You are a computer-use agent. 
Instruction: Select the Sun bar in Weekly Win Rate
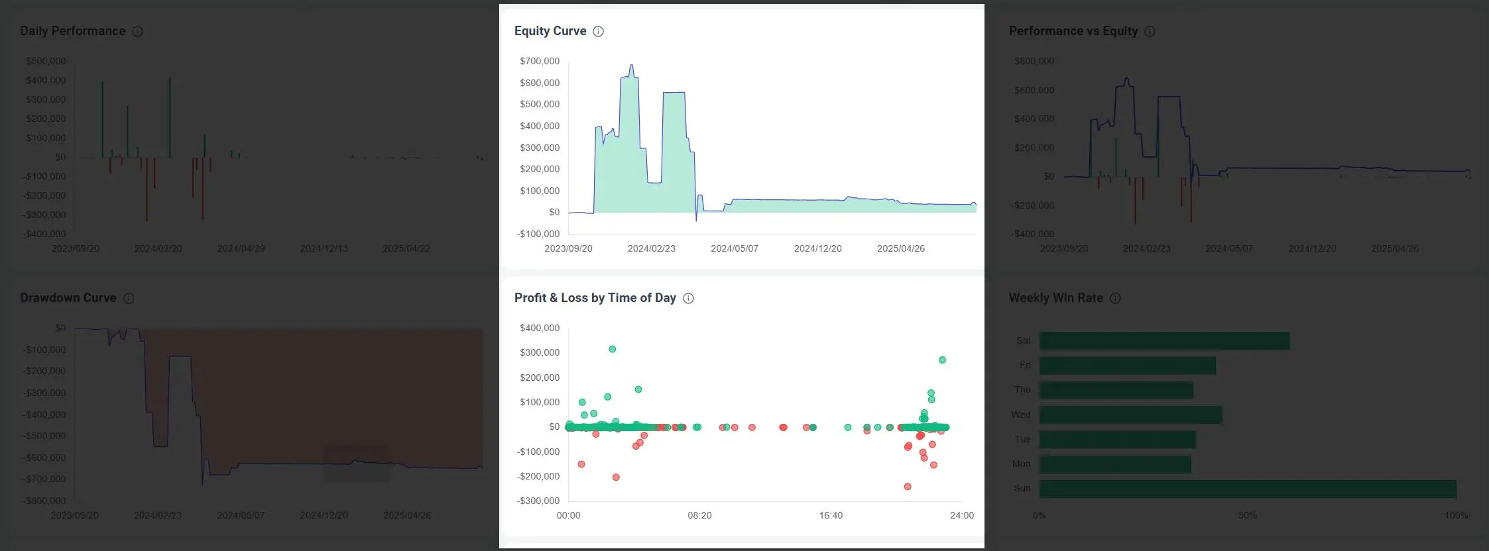1246,489
